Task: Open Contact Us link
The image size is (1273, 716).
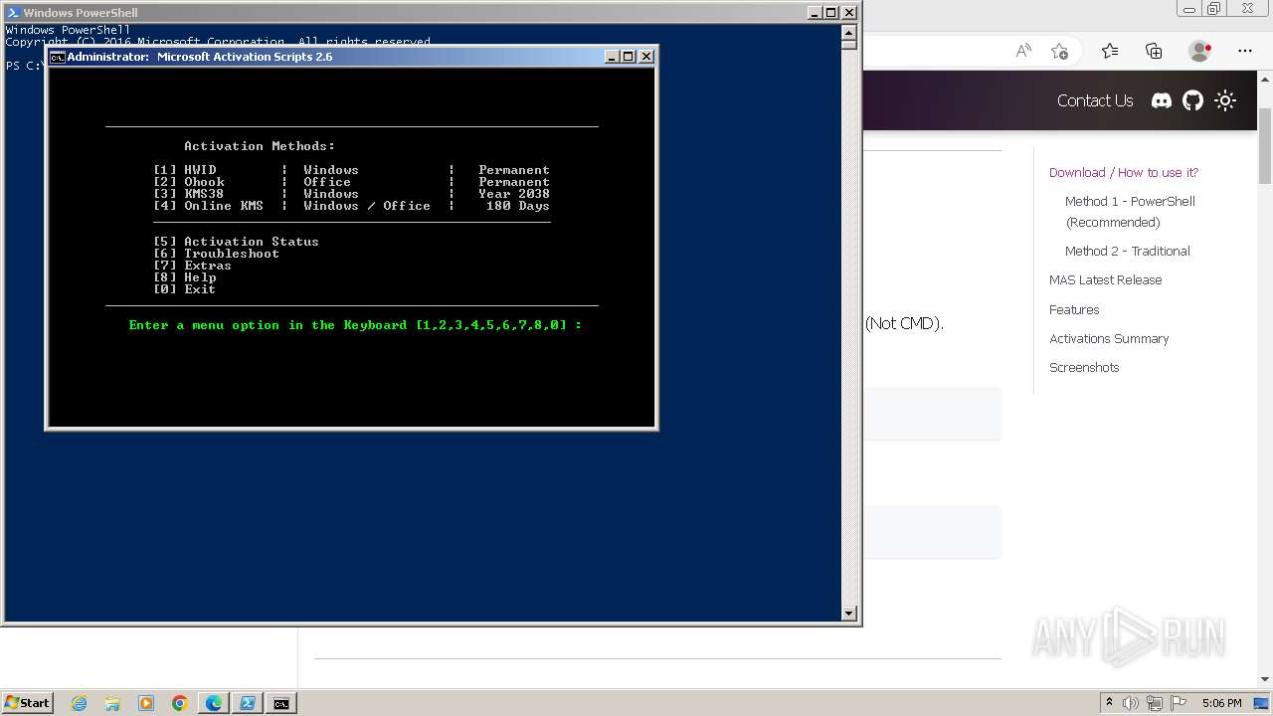Action: (1095, 100)
